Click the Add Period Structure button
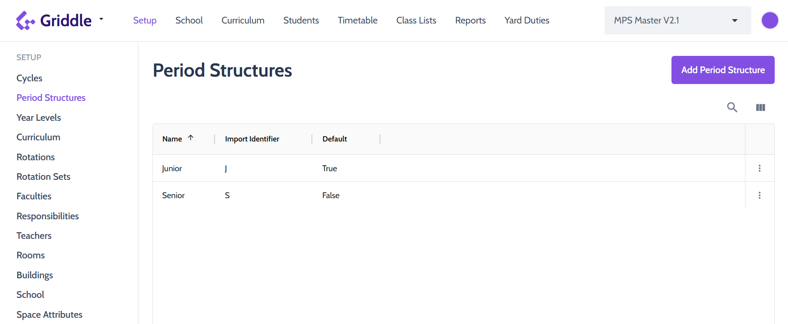The width and height of the screenshot is (788, 324). [x=723, y=70]
